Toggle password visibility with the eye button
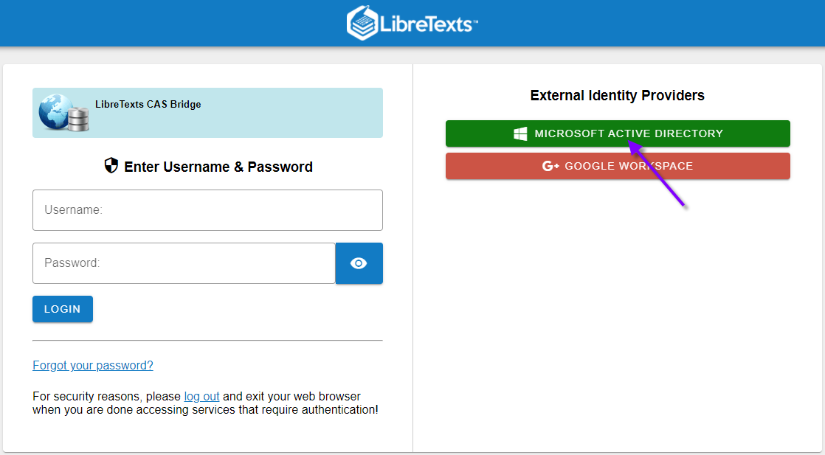This screenshot has width=825, height=455. click(359, 263)
